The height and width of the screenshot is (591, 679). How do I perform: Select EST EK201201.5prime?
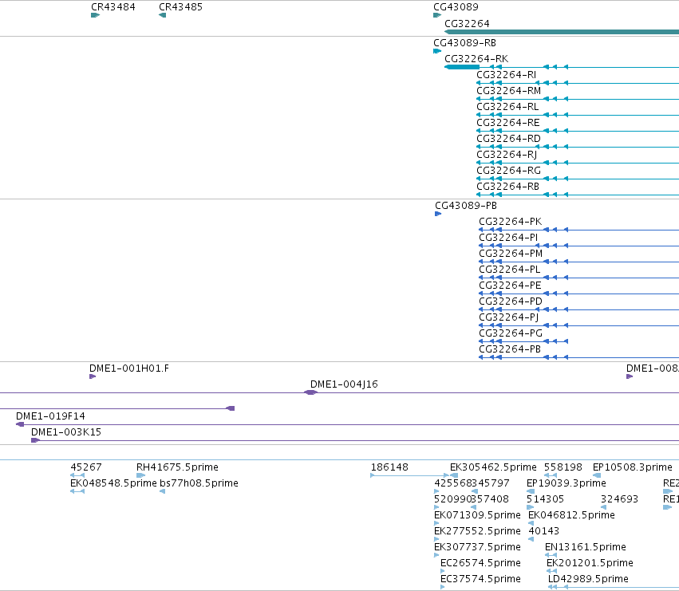[x=590, y=564]
